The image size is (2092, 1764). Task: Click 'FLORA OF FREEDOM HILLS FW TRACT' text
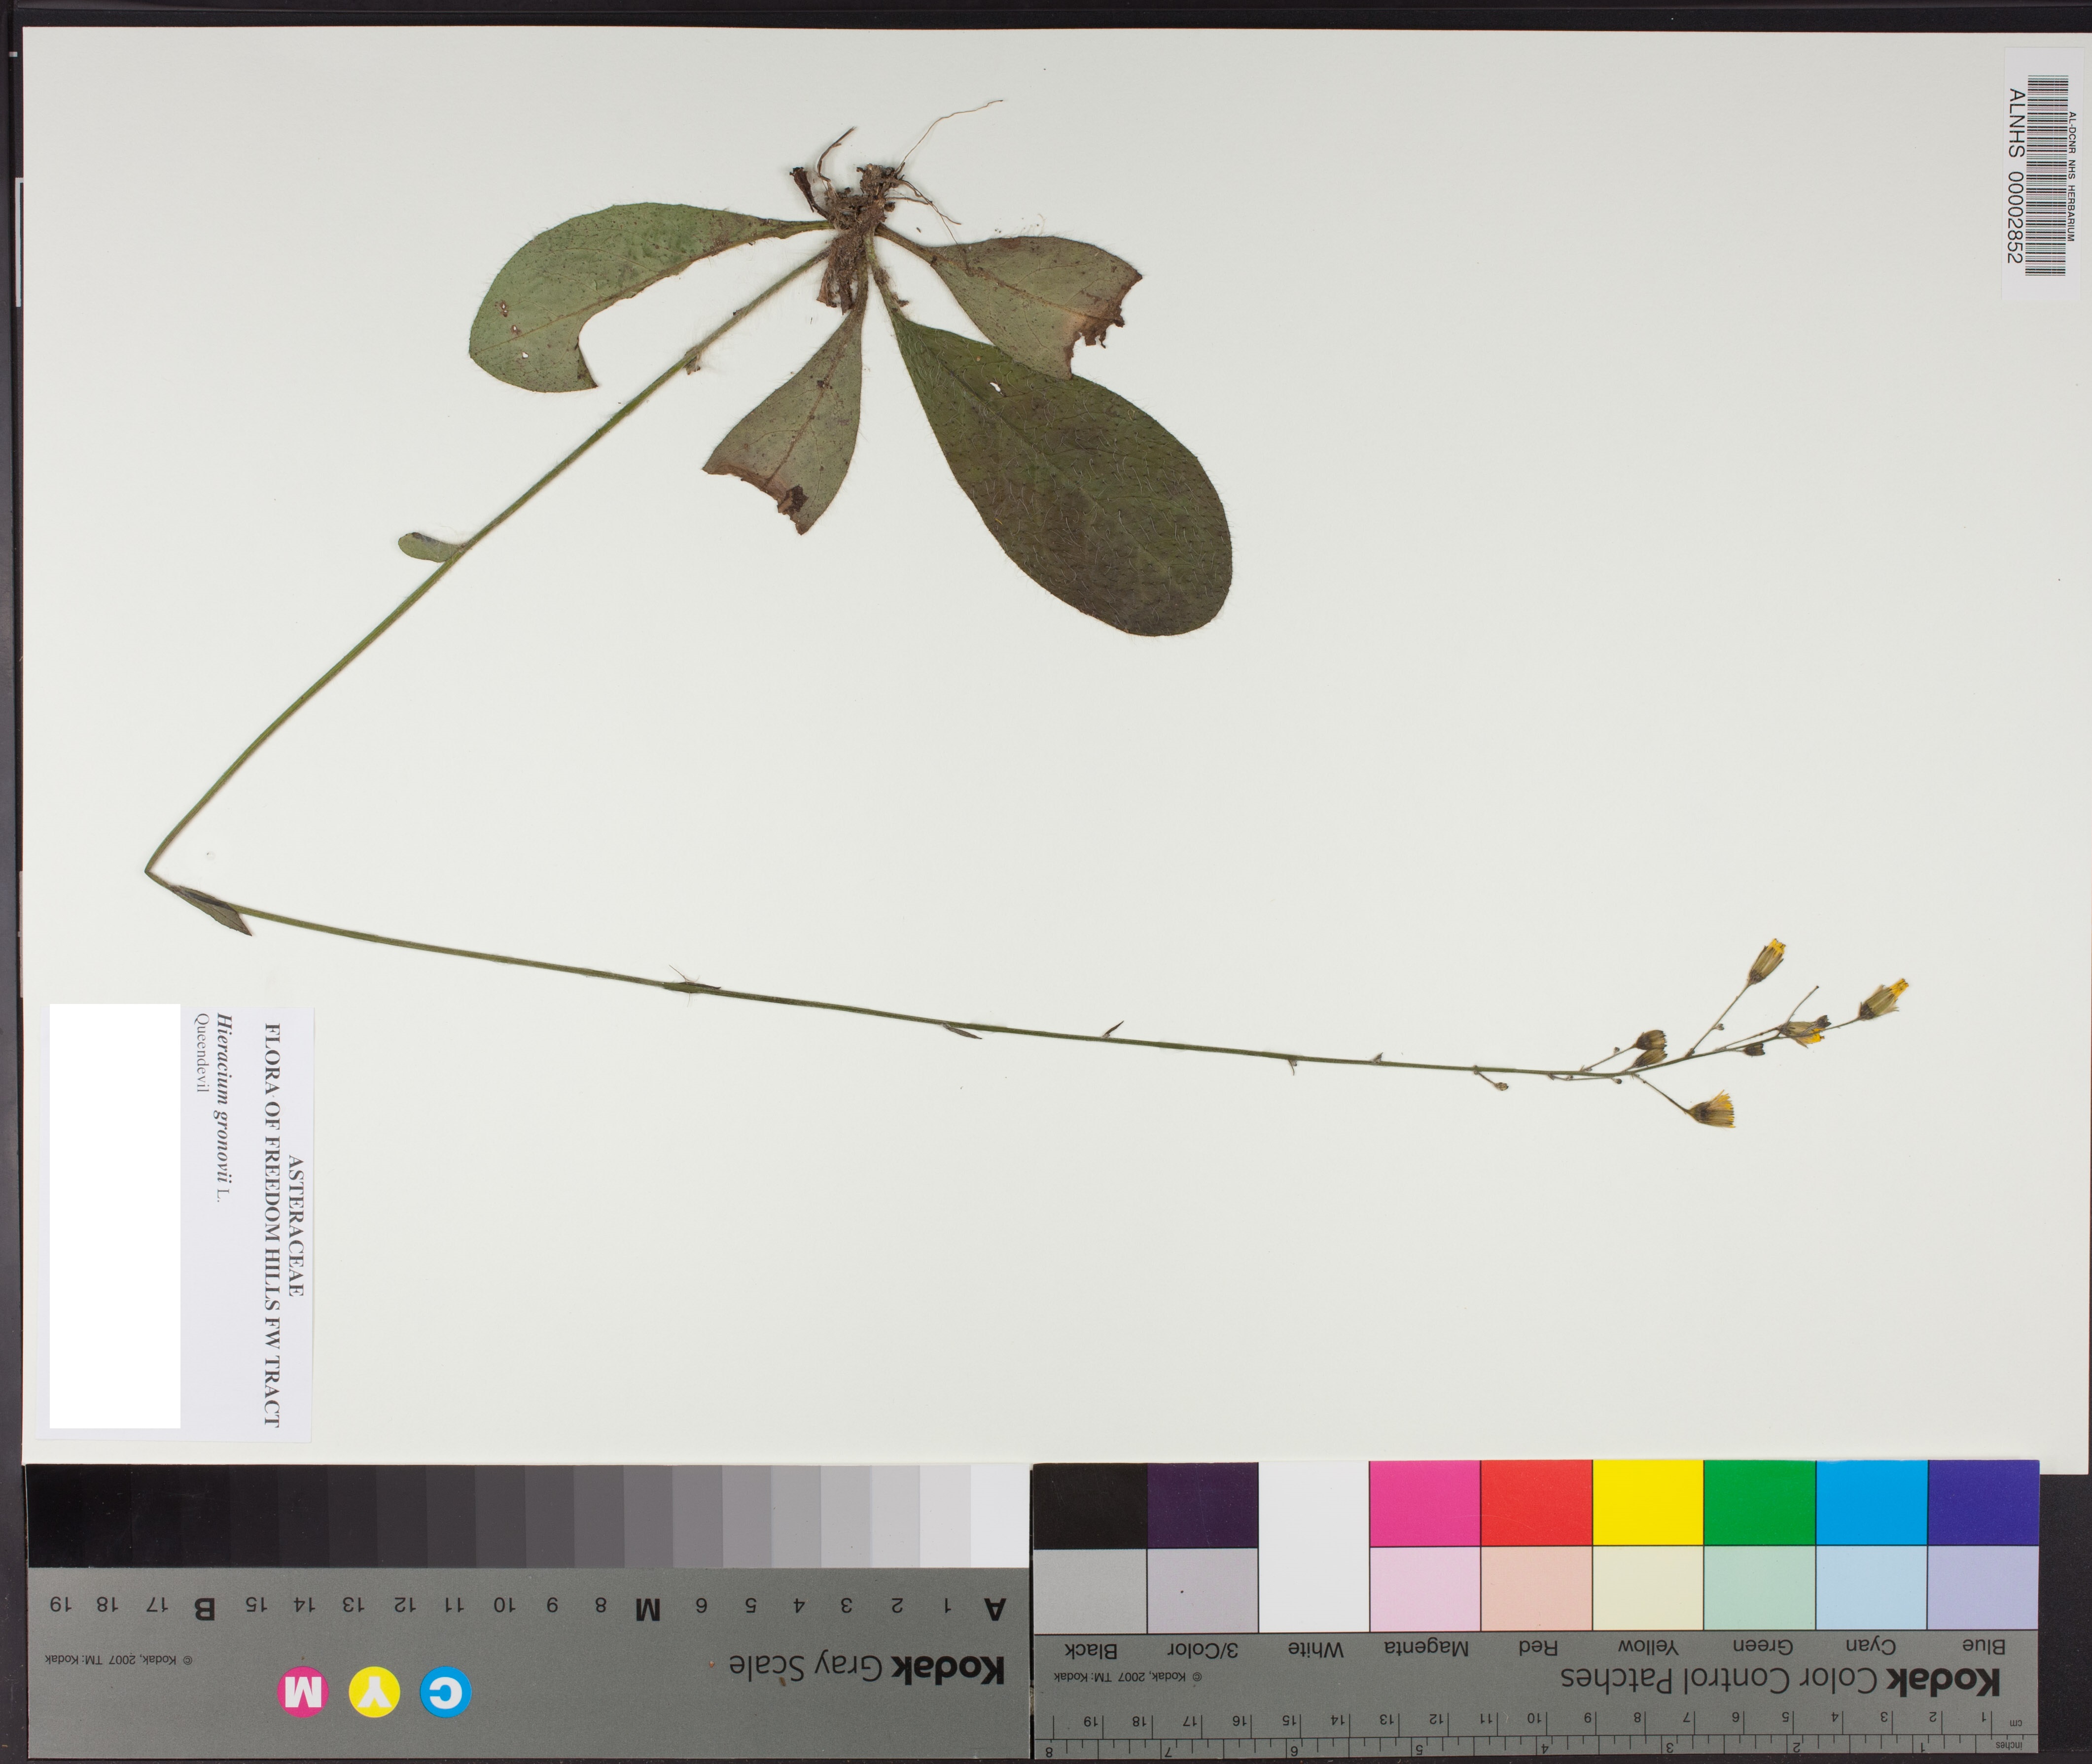[x=271, y=1224]
